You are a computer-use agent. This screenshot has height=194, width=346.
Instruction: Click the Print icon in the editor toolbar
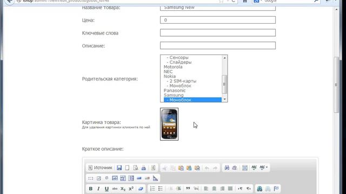click(144, 168)
